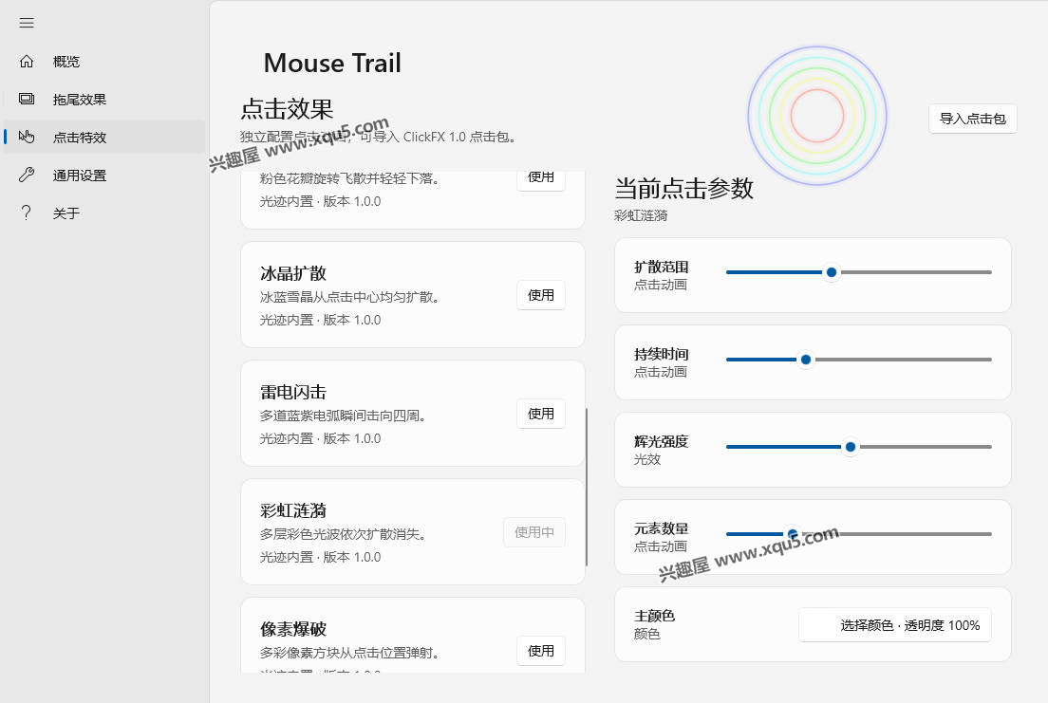Click description 粉色花瓣旋转飞散并轻轻下落。
Screen dimensions: 1048x703
(x=349, y=178)
